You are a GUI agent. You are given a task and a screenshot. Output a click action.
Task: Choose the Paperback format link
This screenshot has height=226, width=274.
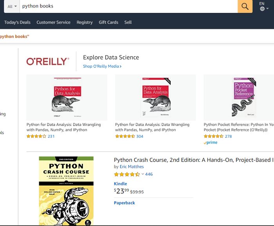(x=124, y=203)
